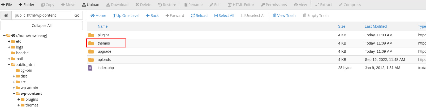426x107 pixels.
Task: Click Select All checkbox button
Action: tap(224, 16)
